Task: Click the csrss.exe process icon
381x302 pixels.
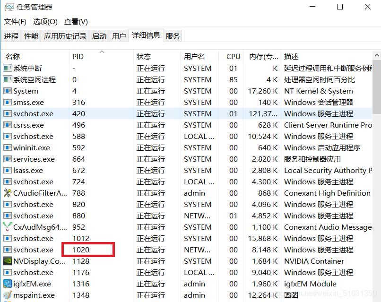Action: point(8,125)
